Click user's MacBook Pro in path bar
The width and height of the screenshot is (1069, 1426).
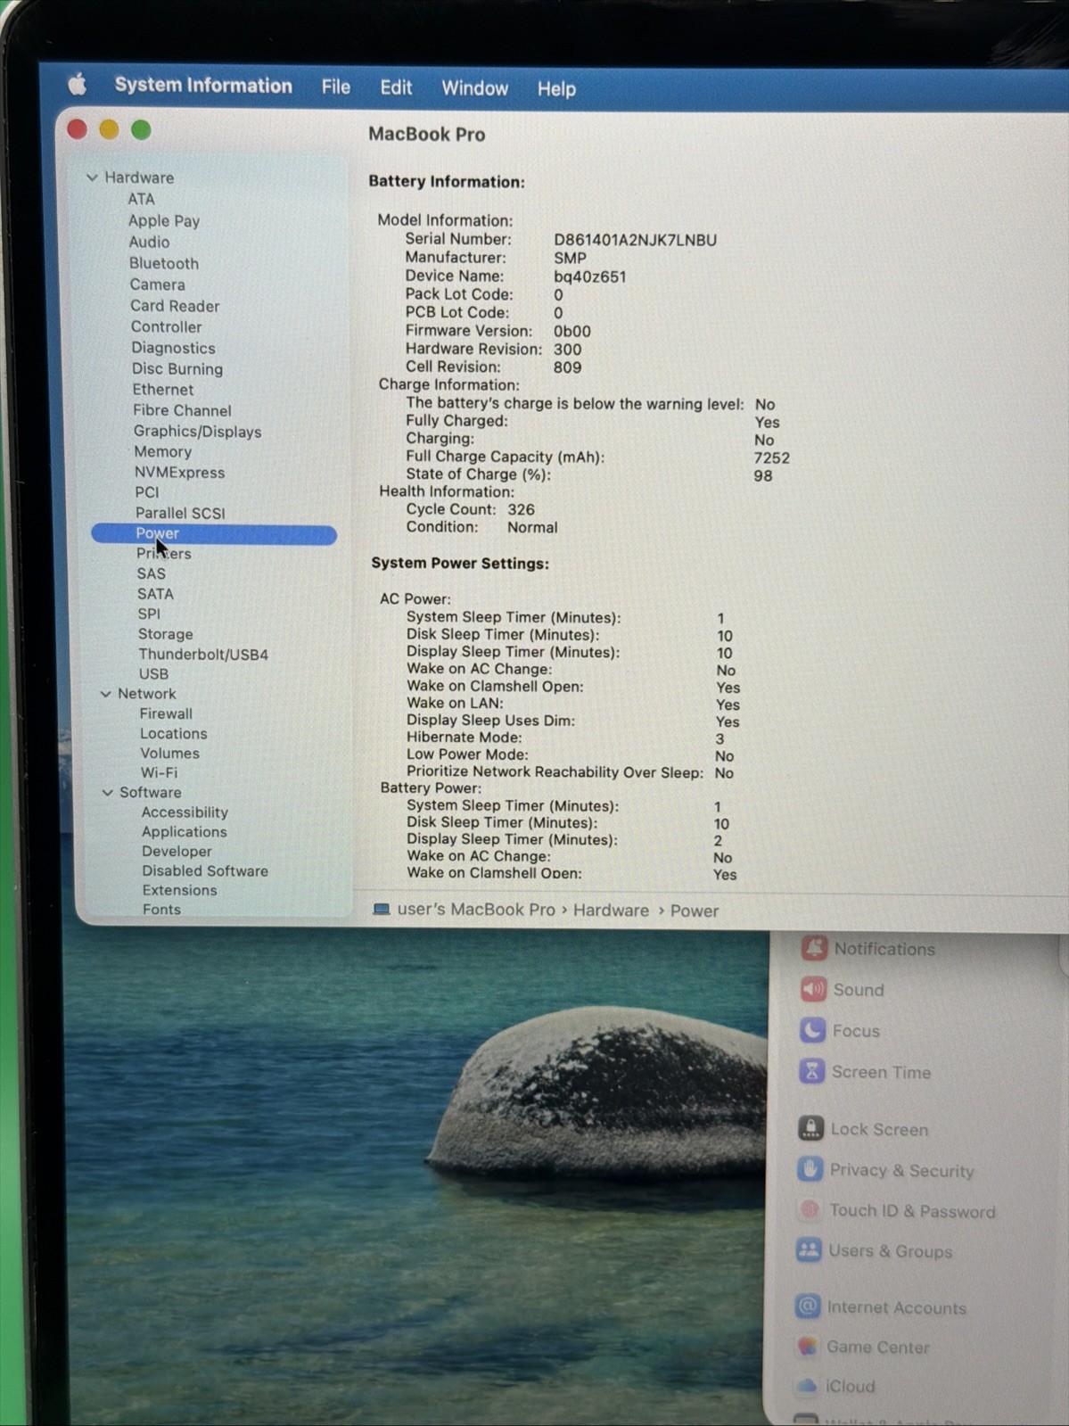pos(476,910)
